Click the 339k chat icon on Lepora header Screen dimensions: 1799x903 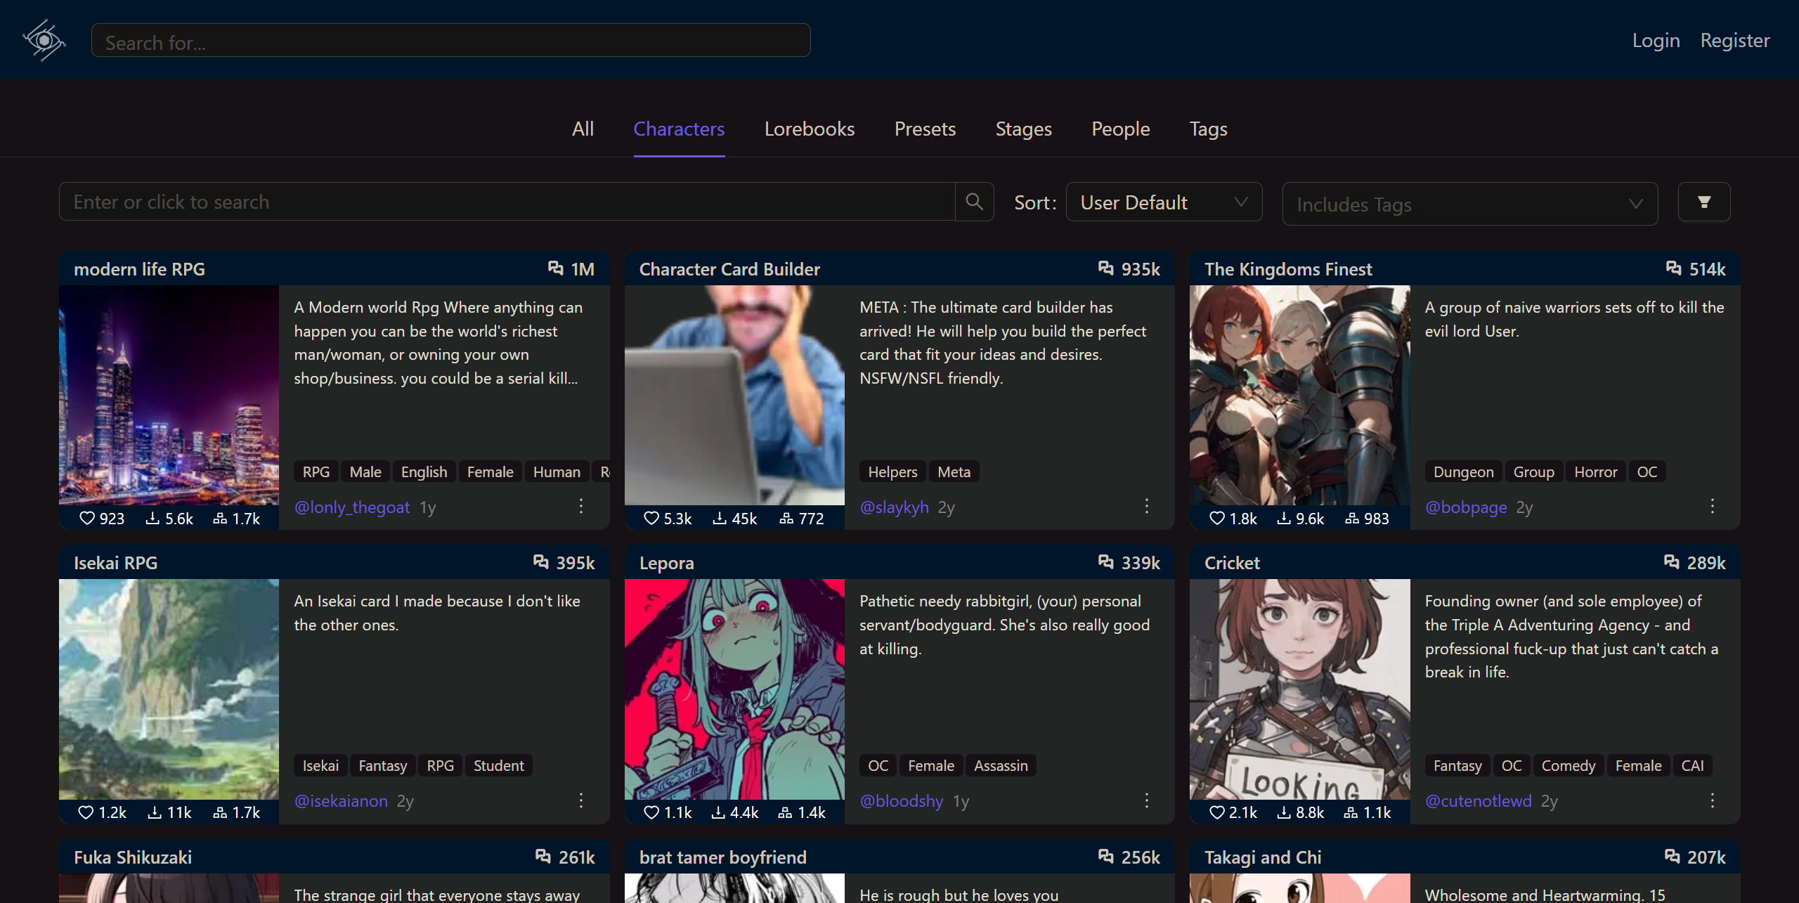pos(1107,562)
